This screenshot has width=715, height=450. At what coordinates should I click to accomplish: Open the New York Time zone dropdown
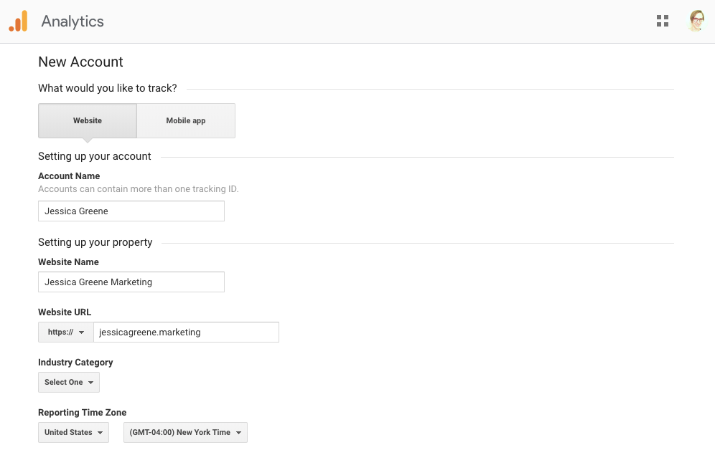[186, 432]
